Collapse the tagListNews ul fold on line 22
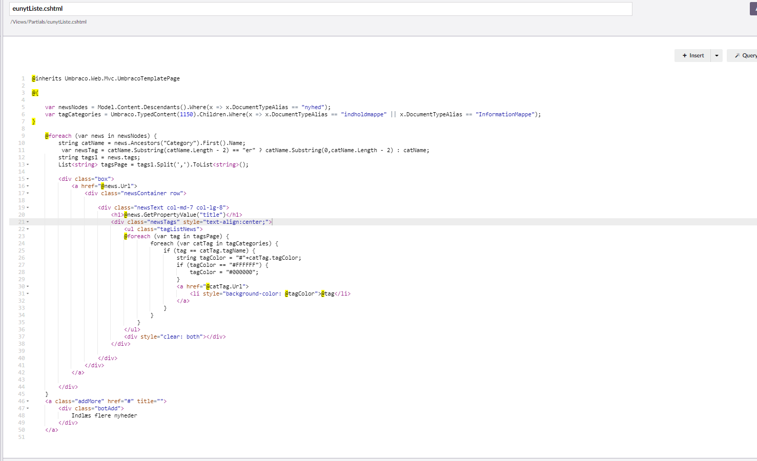Screen dimensions: 757x461 28,229
